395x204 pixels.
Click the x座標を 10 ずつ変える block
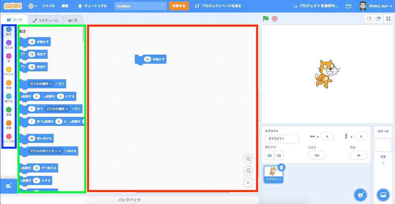pos(39,168)
